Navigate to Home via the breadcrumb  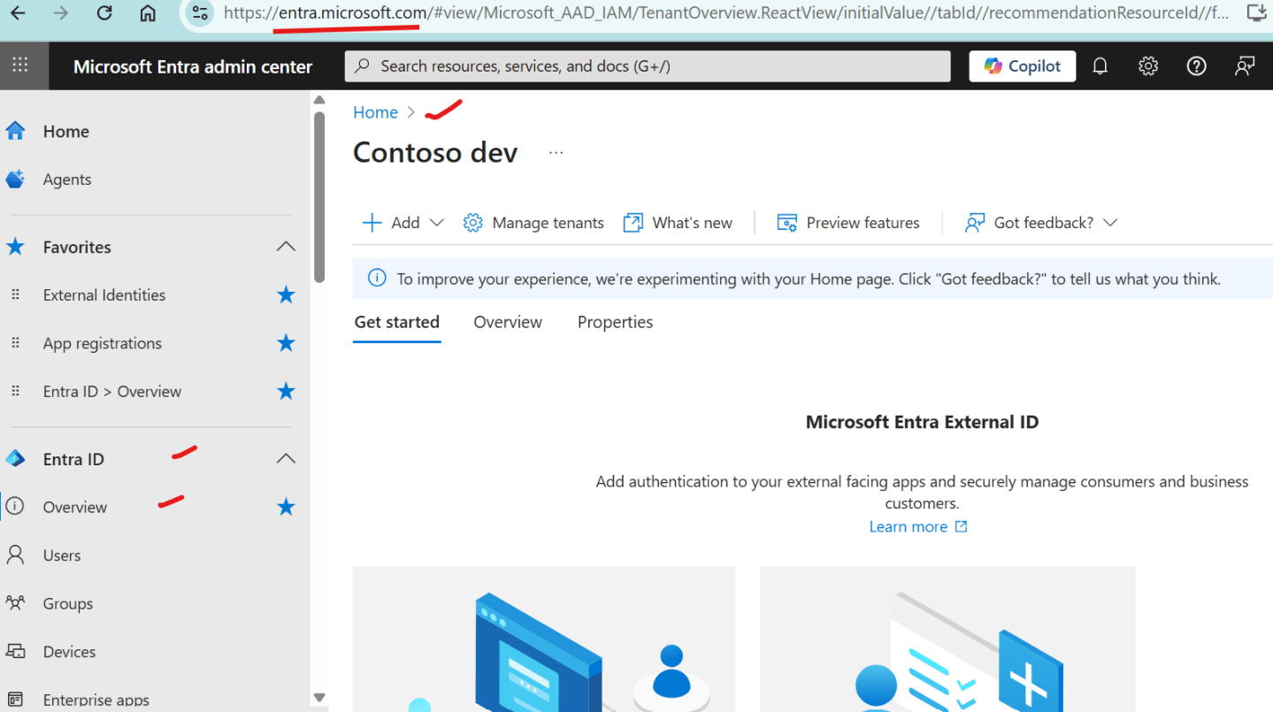tap(375, 111)
